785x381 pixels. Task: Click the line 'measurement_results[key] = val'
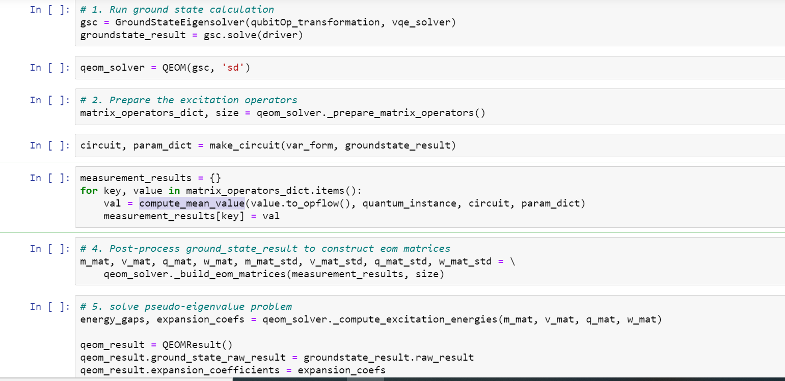pyautogui.click(x=192, y=216)
